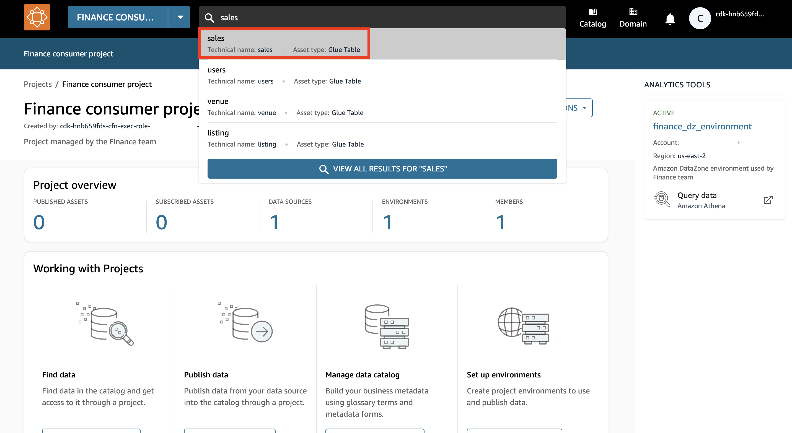Open external link icon beside Query data
This screenshot has width=792, height=433.
(x=768, y=200)
